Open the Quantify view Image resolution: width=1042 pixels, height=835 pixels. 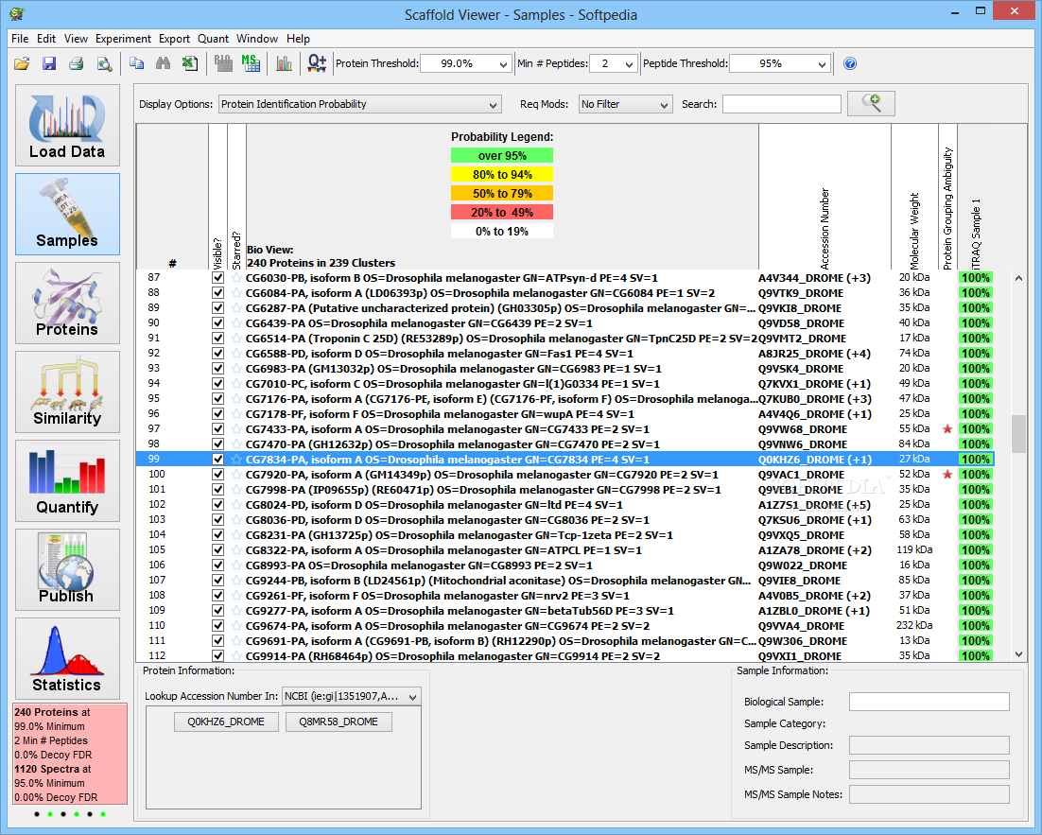coord(67,480)
